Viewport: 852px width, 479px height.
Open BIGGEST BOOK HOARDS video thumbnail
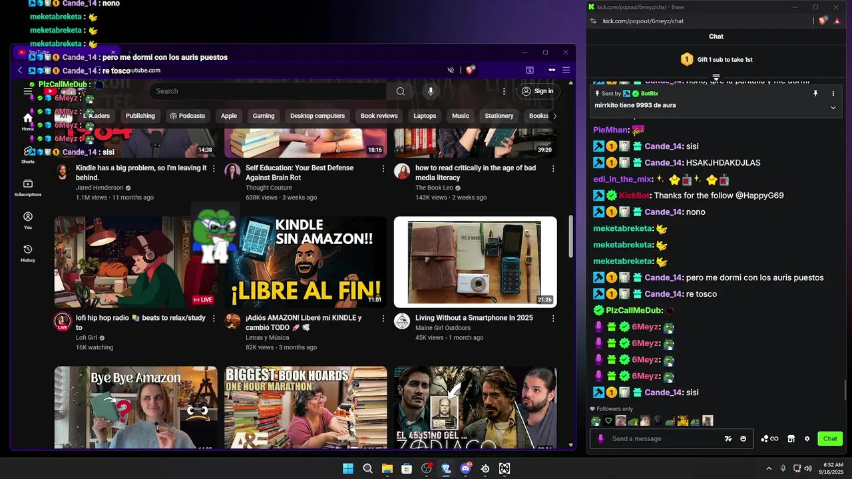point(306,407)
